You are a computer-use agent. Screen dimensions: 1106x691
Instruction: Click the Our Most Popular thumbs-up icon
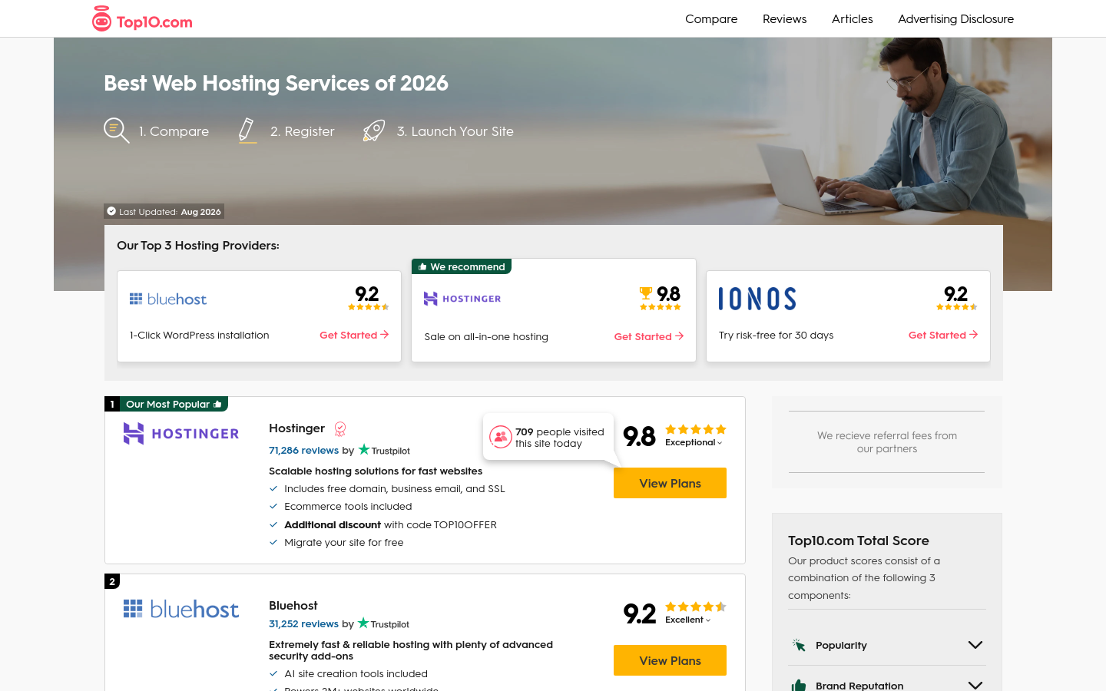(217, 404)
